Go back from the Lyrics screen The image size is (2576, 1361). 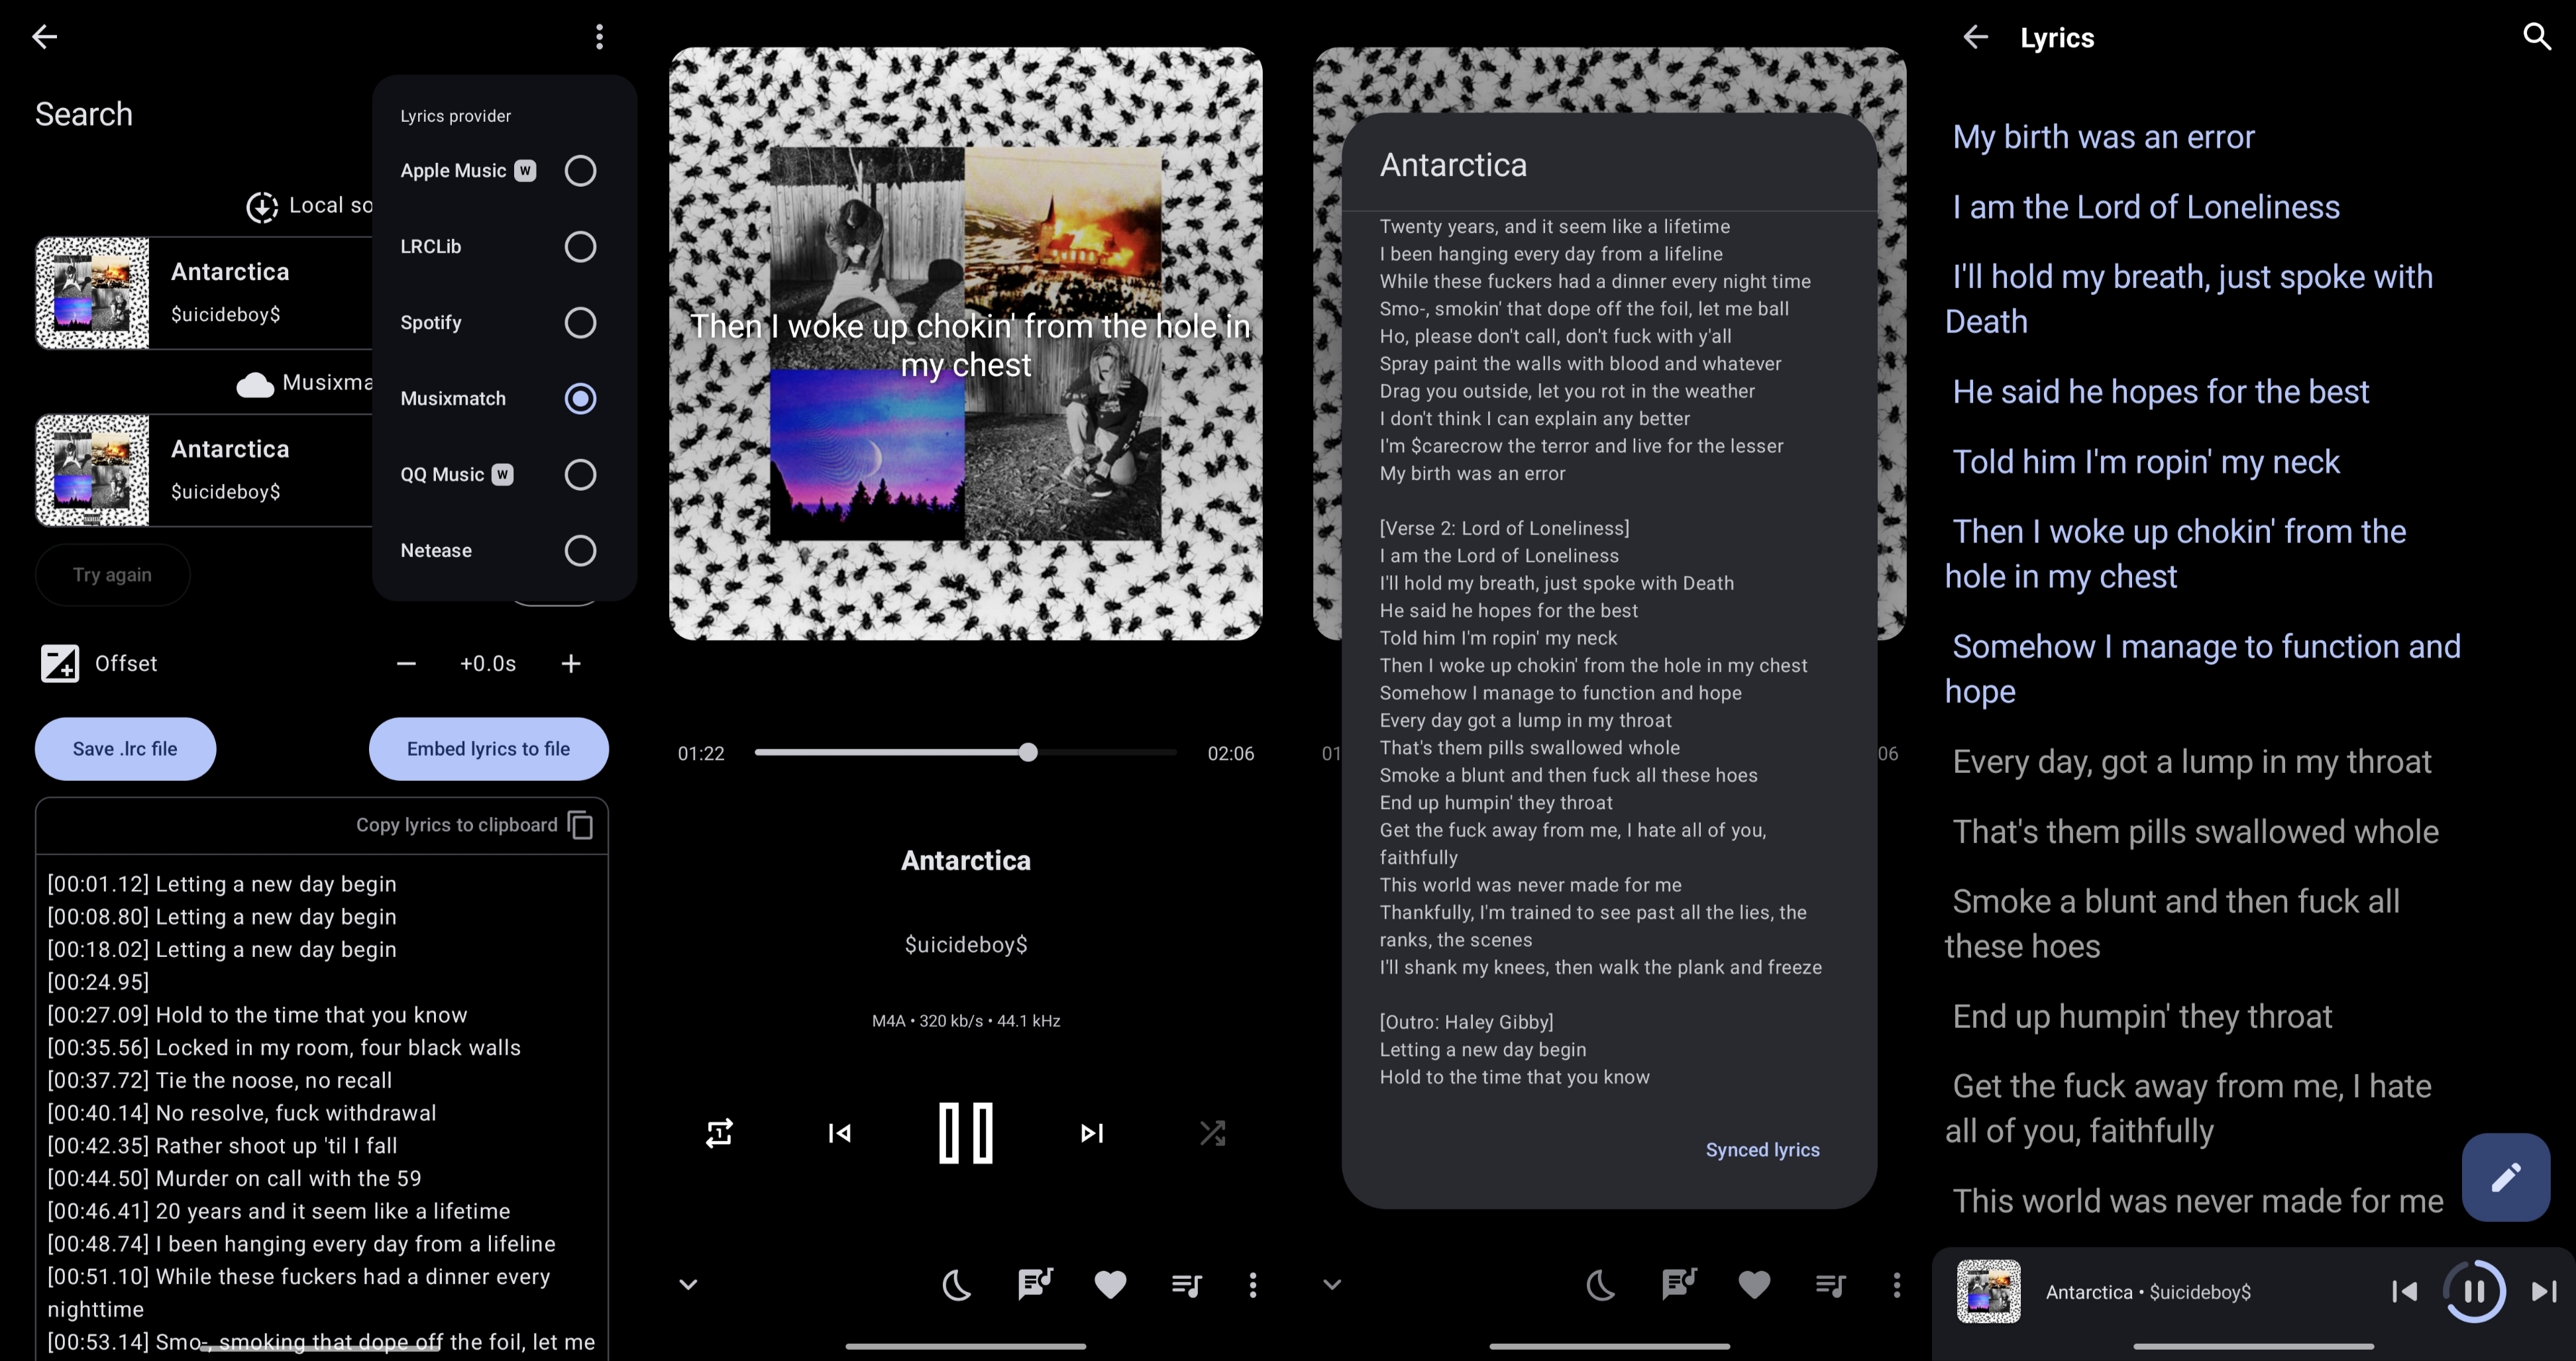1975,37
